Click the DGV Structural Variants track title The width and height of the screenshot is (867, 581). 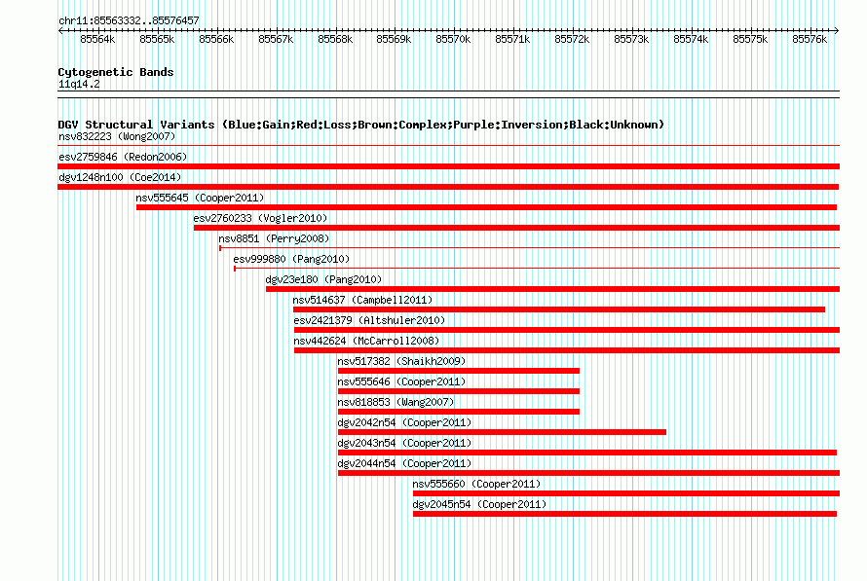click(x=361, y=125)
